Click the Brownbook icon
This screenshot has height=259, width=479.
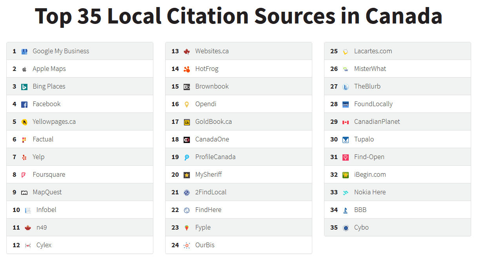pyautogui.click(x=188, y=86)
